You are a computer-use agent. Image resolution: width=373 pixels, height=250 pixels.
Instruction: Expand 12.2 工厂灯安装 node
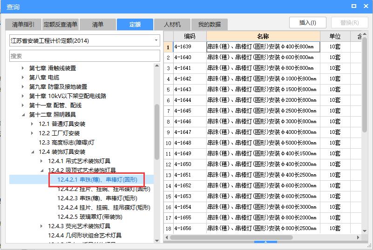(32, 133)
